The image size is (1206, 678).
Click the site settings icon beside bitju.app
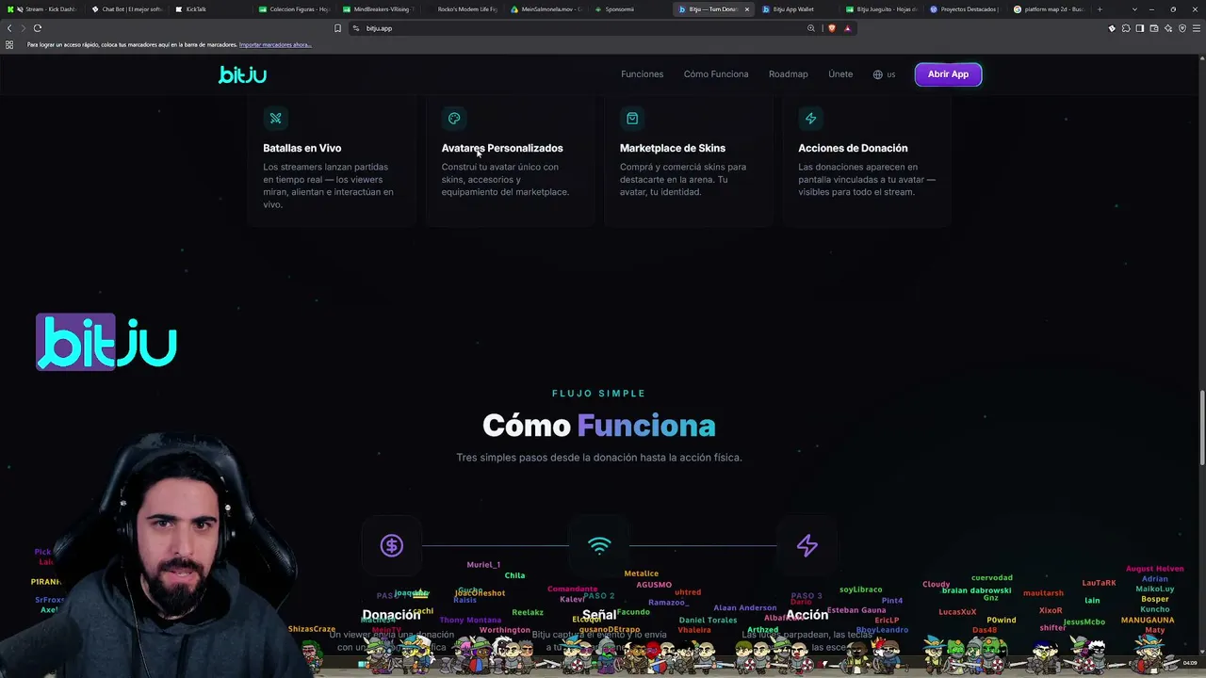click(x=356, y=28)
